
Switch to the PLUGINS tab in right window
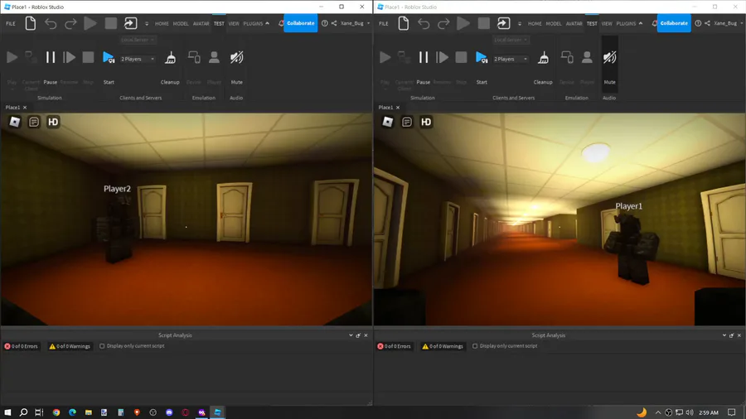point(626,23)
